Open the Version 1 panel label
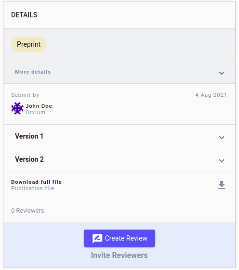The width and height of the screenshot is (239, 270). tap(29, 136)
